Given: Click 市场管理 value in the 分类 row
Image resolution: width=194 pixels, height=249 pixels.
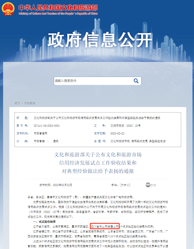Looking at the screenshot, I should [x=39, y=141].
